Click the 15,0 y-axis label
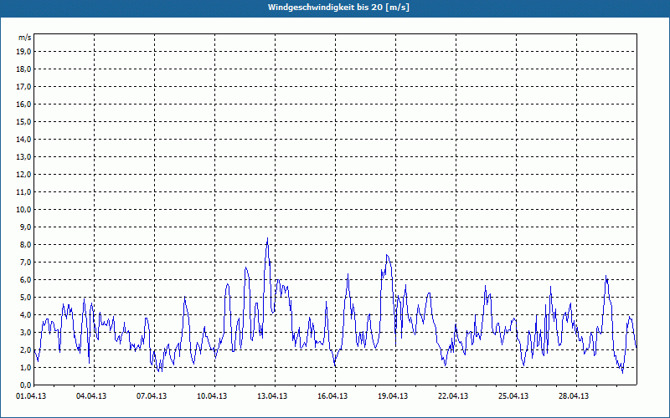670x418 pixels. (x=23, y=121)
